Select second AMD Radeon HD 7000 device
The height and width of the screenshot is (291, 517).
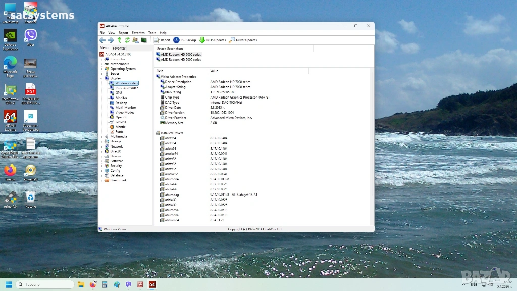(x=180, y=59)
